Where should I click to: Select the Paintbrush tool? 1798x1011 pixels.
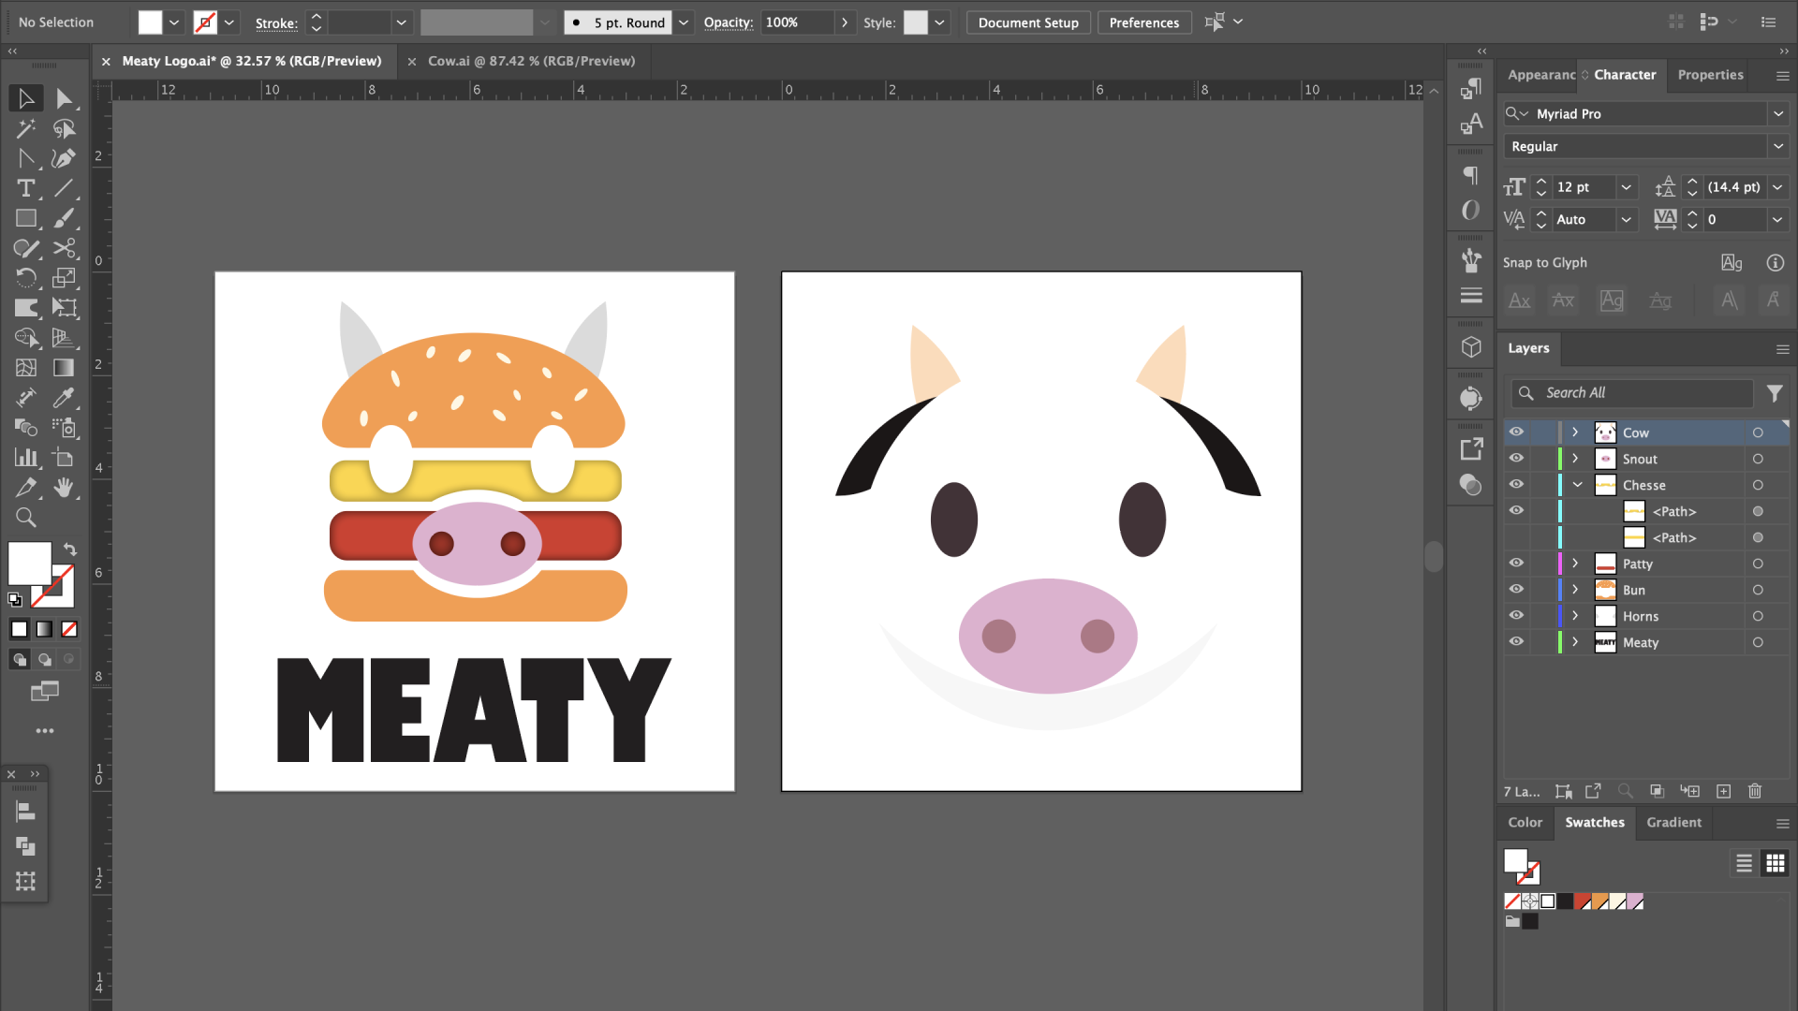click(x=64, y=218)
